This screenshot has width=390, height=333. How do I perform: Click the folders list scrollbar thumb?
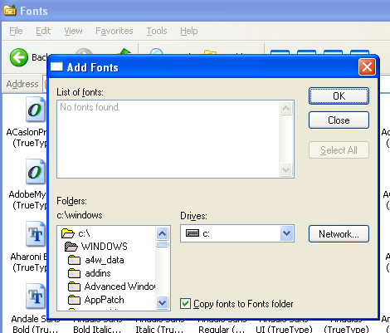(162, 244)
